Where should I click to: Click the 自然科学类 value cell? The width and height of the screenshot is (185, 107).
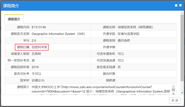[x=40, y=47]
